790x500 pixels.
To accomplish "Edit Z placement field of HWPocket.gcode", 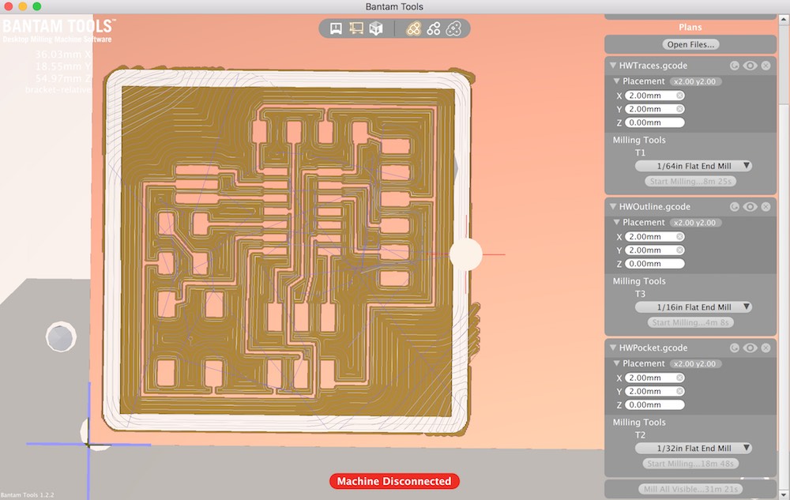I will coord(654,404).
